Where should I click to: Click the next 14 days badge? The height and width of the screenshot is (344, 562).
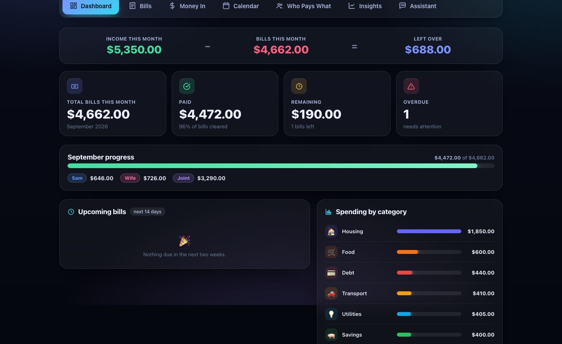(x=148, y=212)
